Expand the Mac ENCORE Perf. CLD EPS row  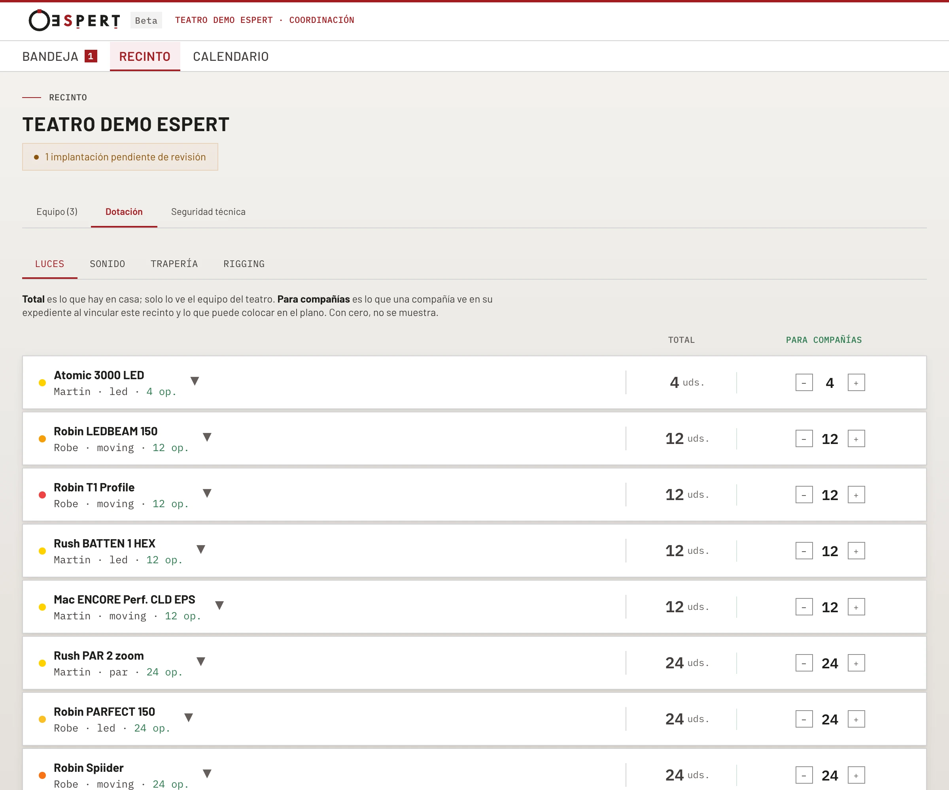click(219, 606)
